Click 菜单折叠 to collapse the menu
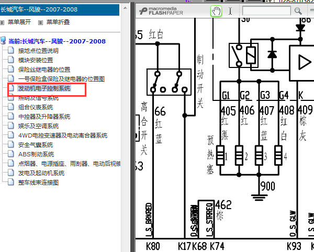The height and width of the screenshot is (252, 314). pyautogui.click(x=58, y=22)
